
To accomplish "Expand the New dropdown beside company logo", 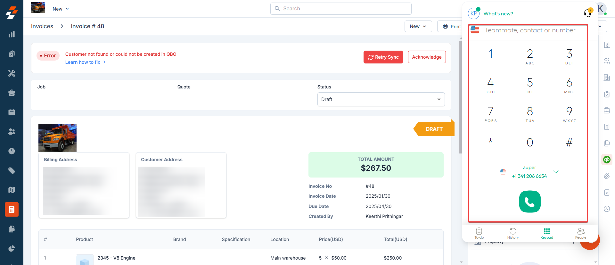I will 61,9.
